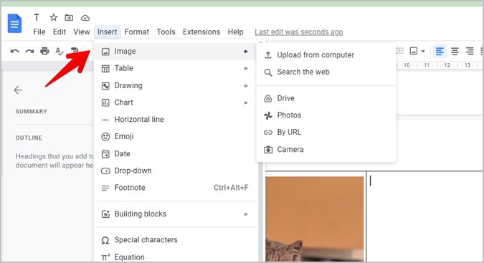
Task: Open the File menu
Action: pos(39,32)
